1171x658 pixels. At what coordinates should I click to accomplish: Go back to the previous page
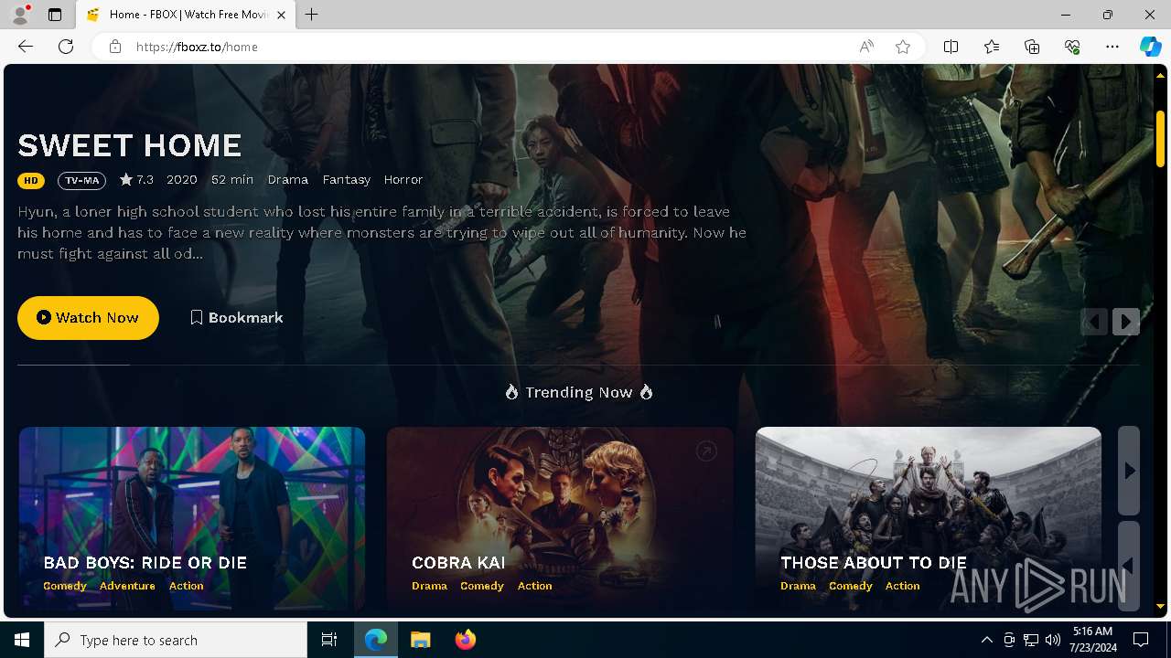[26, 47]
